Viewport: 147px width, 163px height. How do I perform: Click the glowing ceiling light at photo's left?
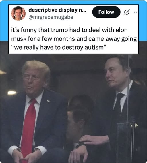(12, 93)
